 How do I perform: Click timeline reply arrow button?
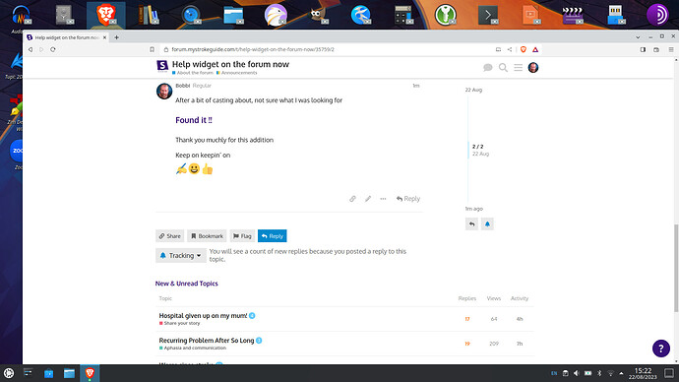pyautogui.click(x=471, y=223)
